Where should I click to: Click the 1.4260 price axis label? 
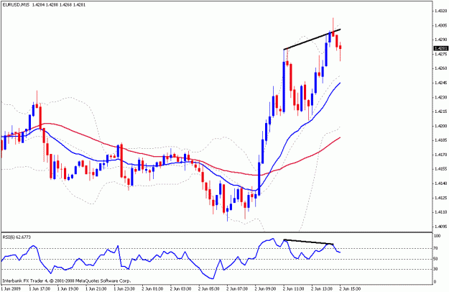click(x=440, y=68)
